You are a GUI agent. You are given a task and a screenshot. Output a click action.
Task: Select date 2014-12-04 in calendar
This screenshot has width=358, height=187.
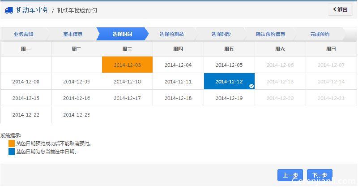point(178,65)
